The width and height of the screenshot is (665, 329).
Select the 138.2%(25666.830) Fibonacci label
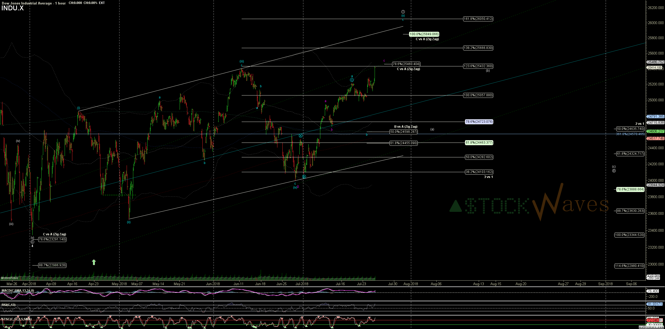pos(478,48)
